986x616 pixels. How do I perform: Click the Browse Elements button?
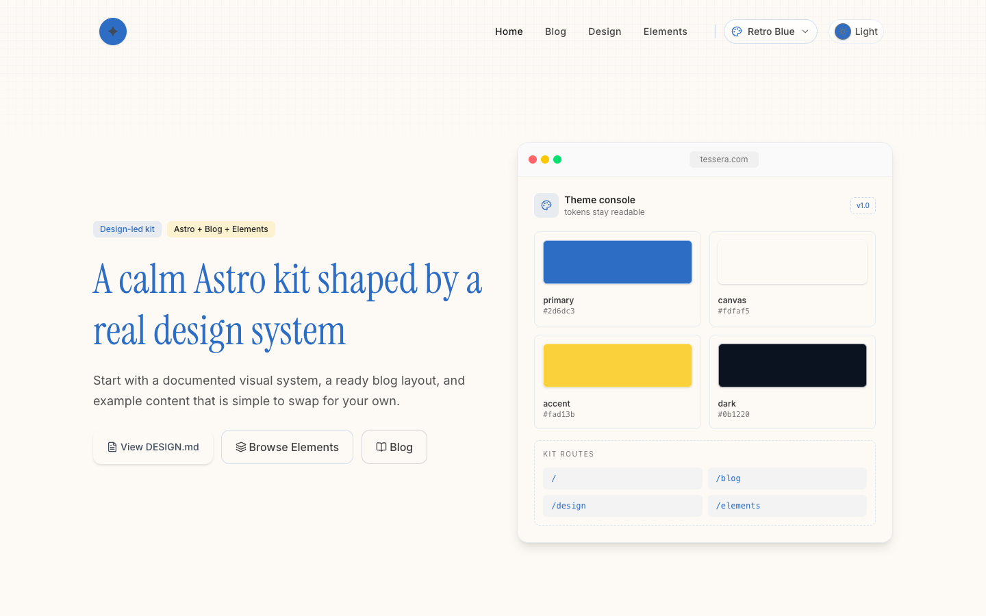287,447
